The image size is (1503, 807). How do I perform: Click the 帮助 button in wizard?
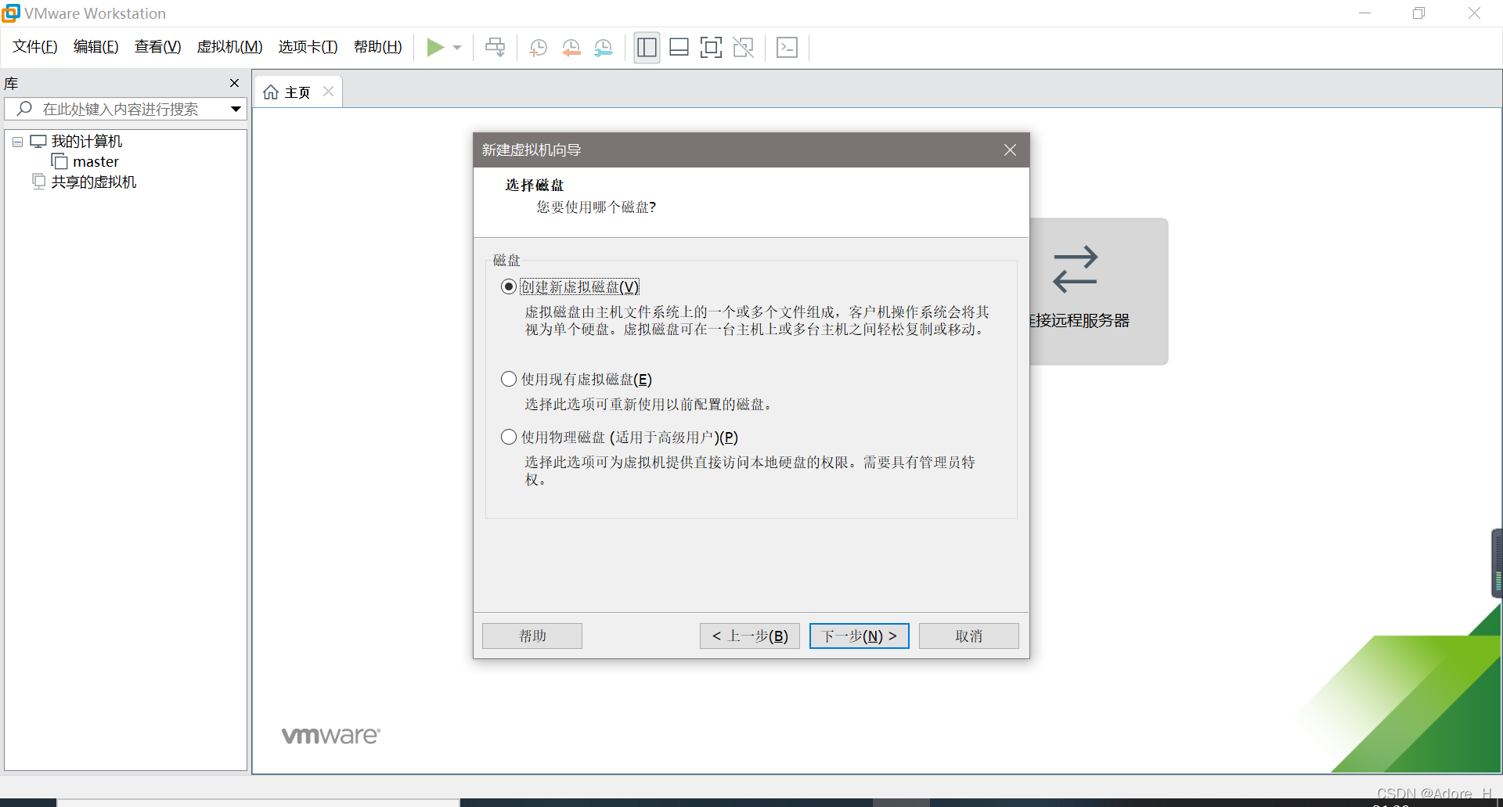click(x=532, y=636)
